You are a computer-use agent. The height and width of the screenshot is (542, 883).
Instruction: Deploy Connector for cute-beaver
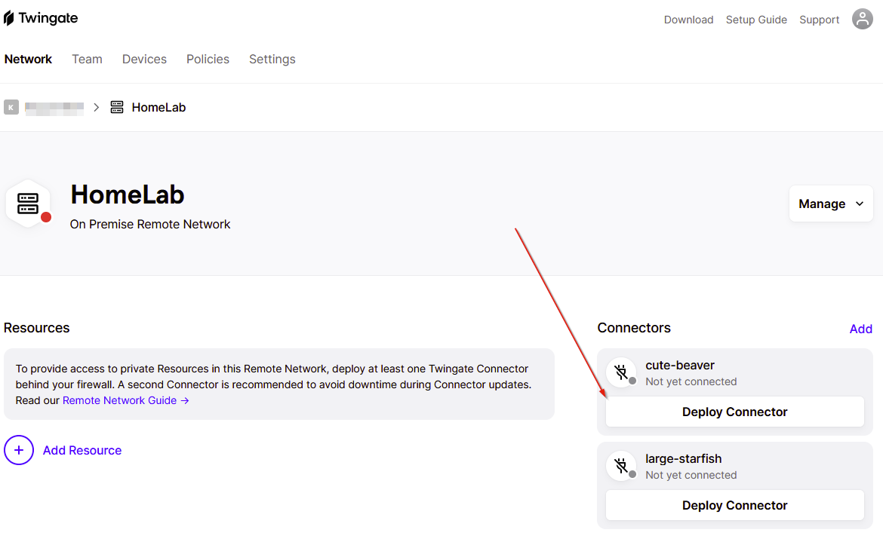(734, 412)
